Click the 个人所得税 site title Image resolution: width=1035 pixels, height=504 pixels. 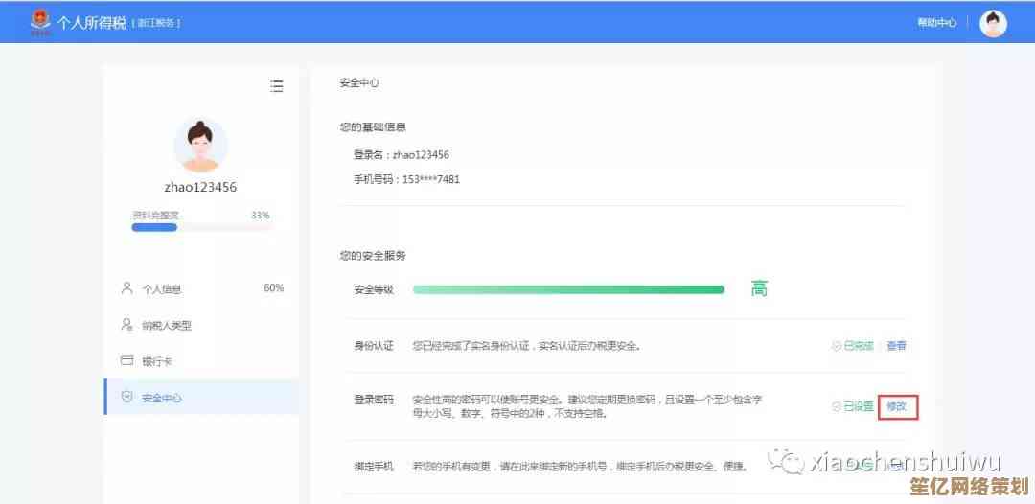coord(92,22)
